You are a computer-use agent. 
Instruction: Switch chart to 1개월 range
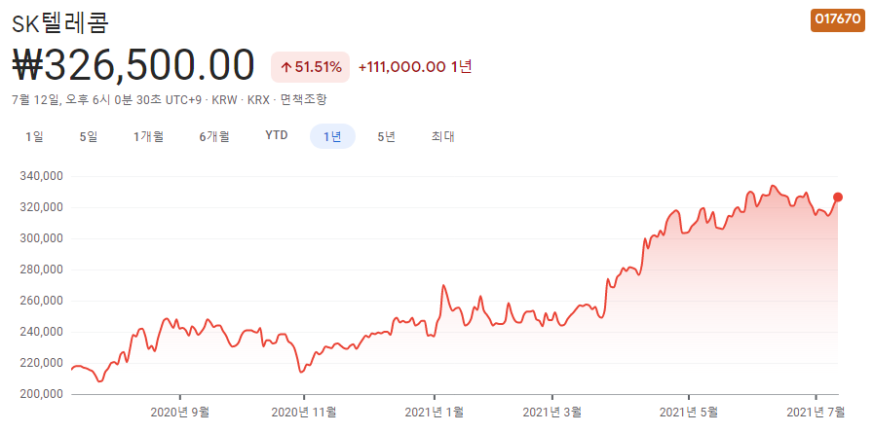148,136
